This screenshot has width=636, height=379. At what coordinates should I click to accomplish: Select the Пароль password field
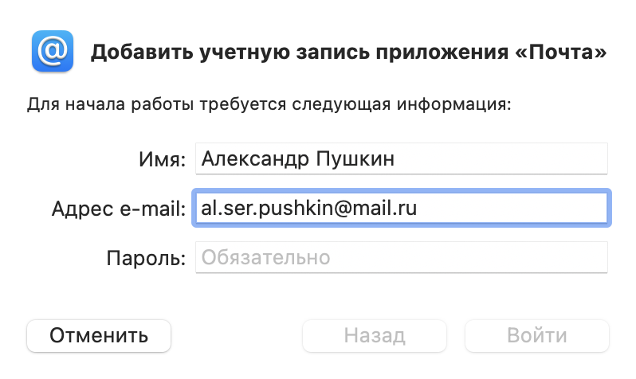pos(401,257)
